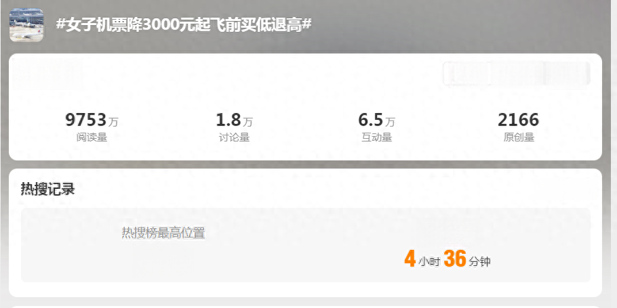Click the 万 unit beside 6.5
The image size is (617, 308).
(390, 122)
